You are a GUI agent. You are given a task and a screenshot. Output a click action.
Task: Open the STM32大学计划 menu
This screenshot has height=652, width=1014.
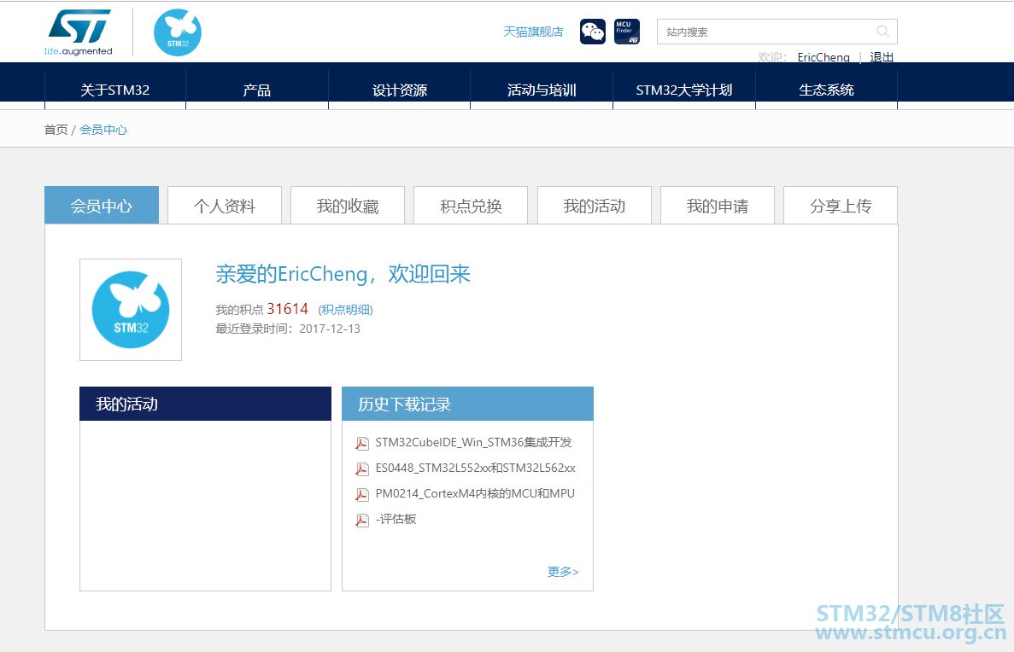pyautogui.click(x=684, y=90)
